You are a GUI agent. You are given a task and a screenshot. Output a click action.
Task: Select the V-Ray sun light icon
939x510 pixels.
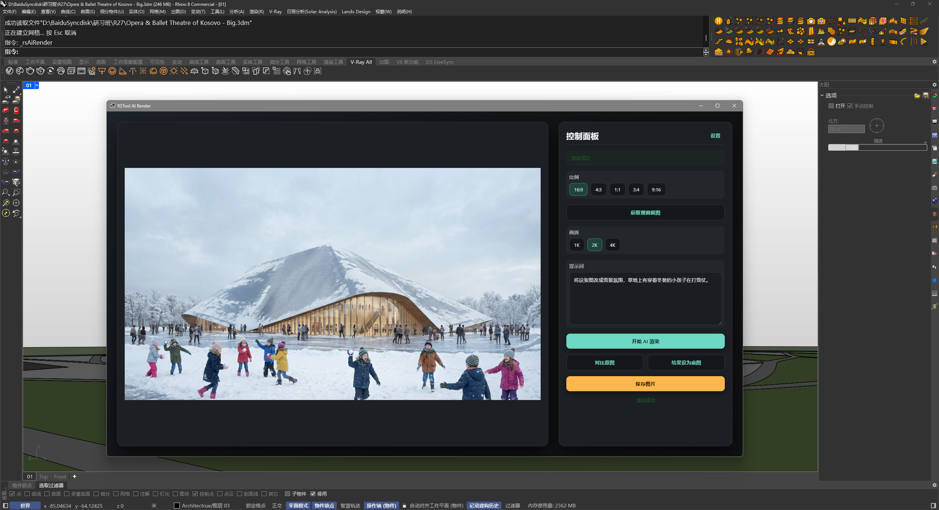174,71
